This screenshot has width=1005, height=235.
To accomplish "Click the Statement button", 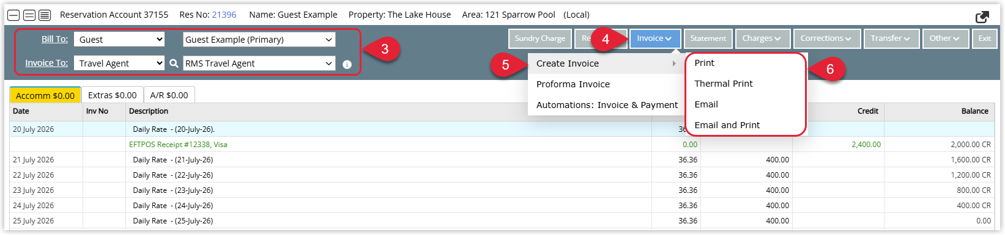I will pyautogui.click(x=708, y=38).
